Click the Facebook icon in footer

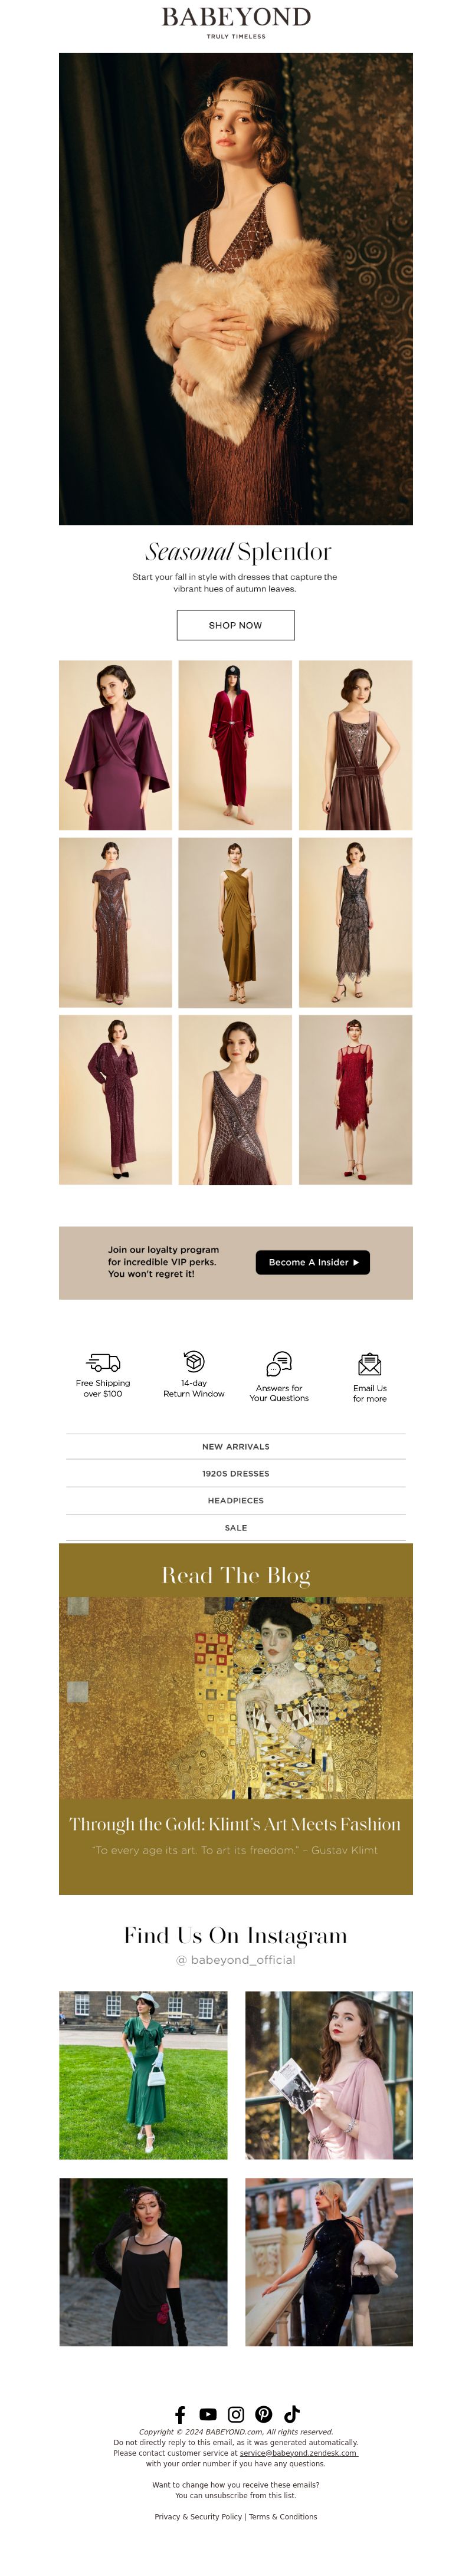coord(180,2414)
